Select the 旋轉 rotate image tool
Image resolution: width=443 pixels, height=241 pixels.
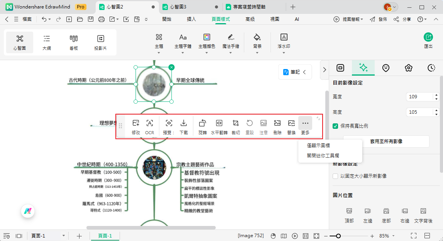[202, 126]
